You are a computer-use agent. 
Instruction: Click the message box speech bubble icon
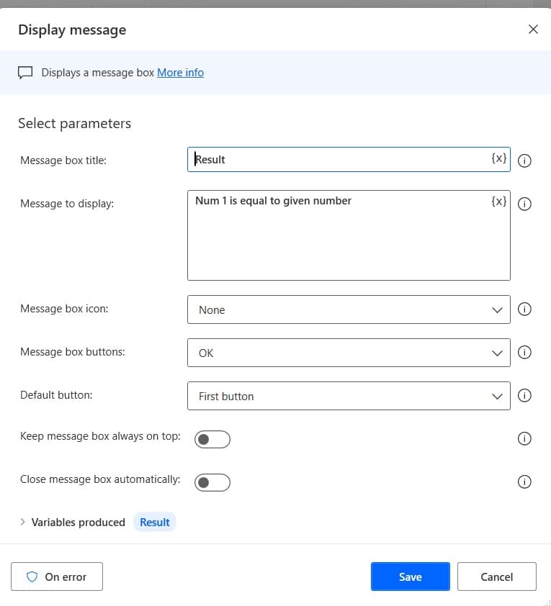click(25, 73)
